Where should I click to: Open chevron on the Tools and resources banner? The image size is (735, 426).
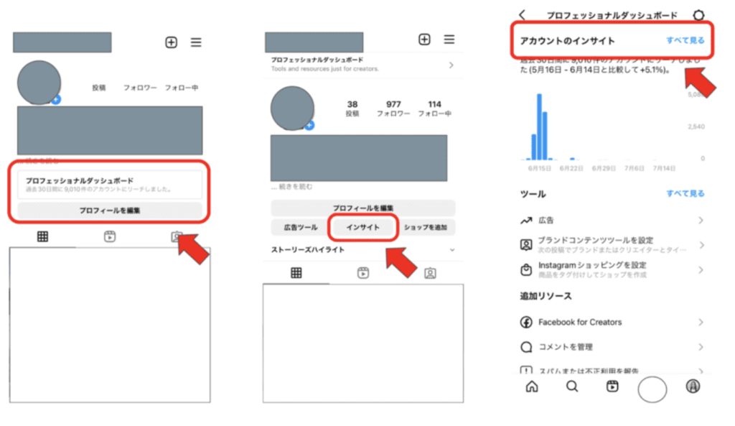451,65
